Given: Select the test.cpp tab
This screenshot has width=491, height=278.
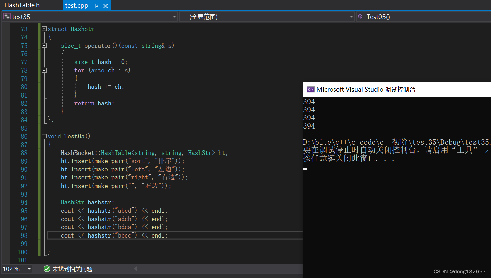Looking at the screenshot, I should coord(76,5).
